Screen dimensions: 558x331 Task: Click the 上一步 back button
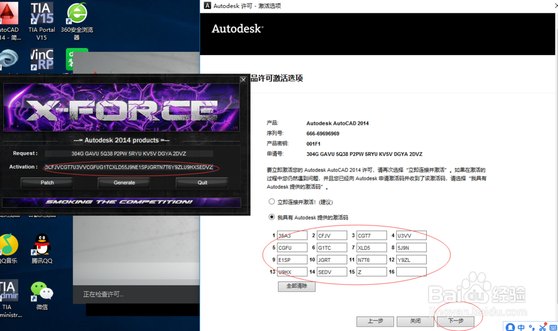pos(375,322)
